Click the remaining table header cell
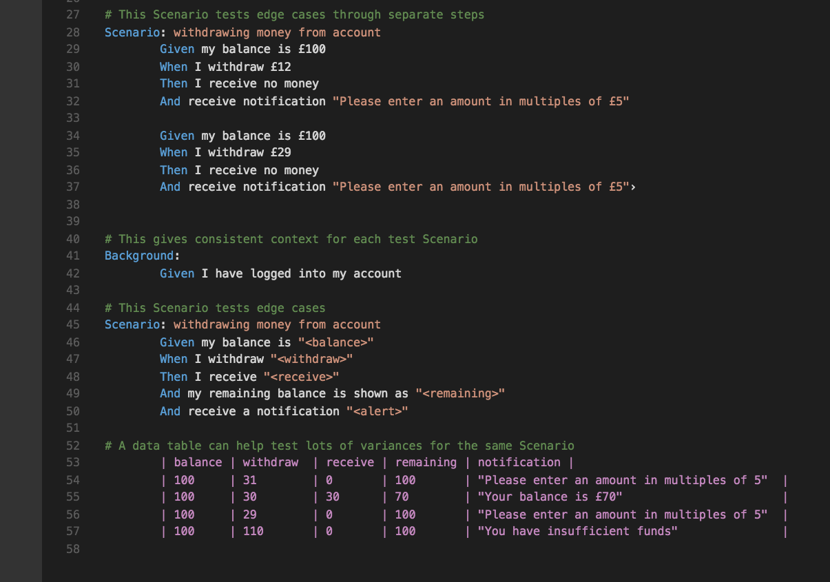 pyautogui.click(x=426, y=463)
